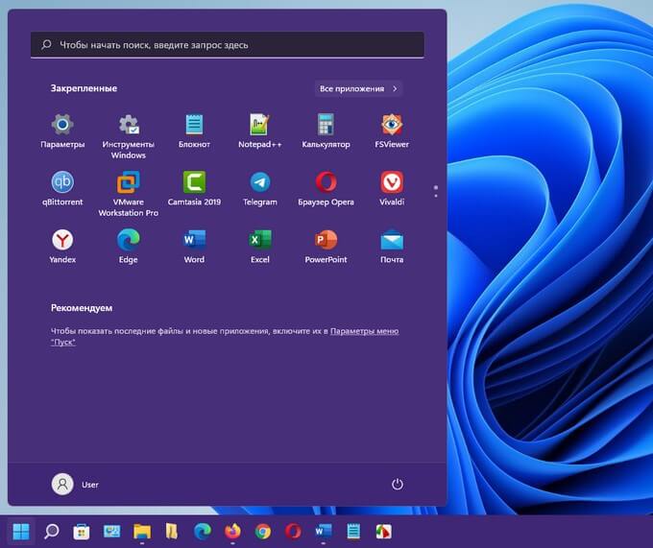Open Microsoft Store from the taskbar
Viewport: 653px width, 548px height.
(82, 532)
